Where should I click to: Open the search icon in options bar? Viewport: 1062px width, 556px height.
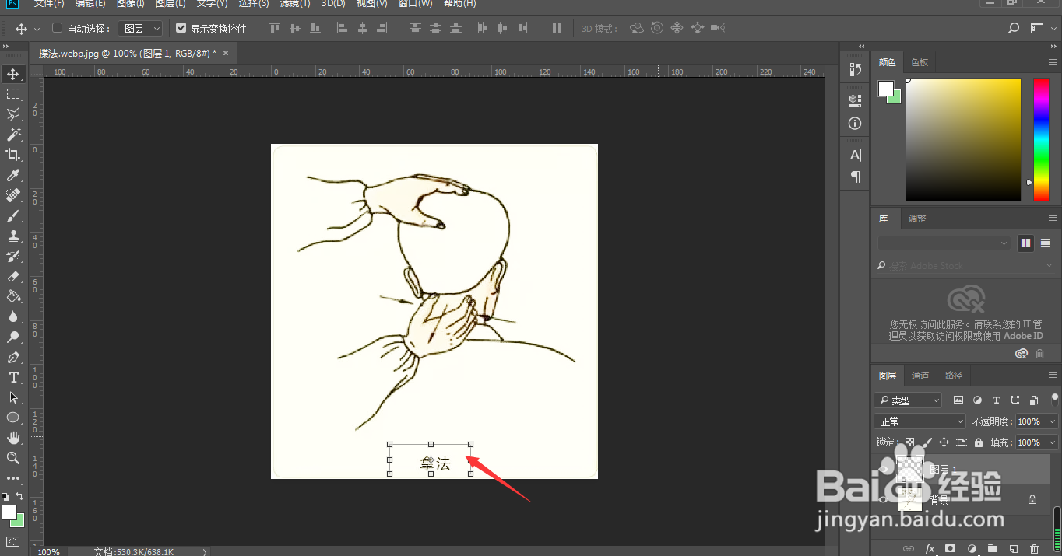[1013, 29]
